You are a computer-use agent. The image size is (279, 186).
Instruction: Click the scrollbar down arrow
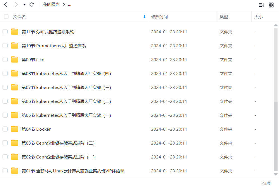pyautogui.click(x=276, y=174)
